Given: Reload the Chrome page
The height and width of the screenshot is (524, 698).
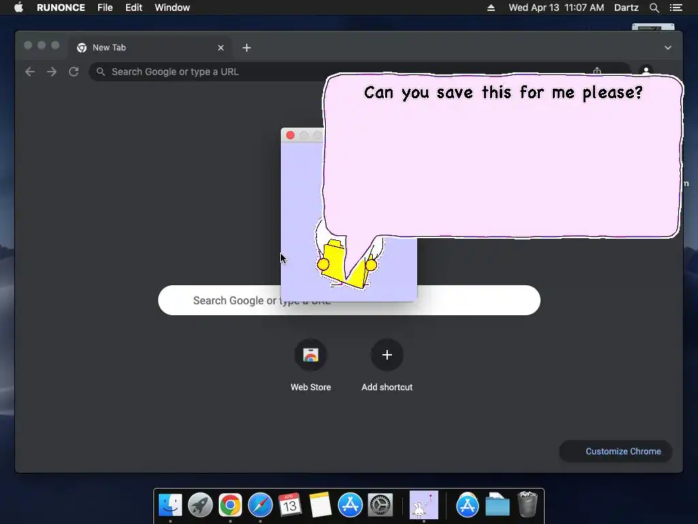Looking at the screenshot, I should point(74,72).
